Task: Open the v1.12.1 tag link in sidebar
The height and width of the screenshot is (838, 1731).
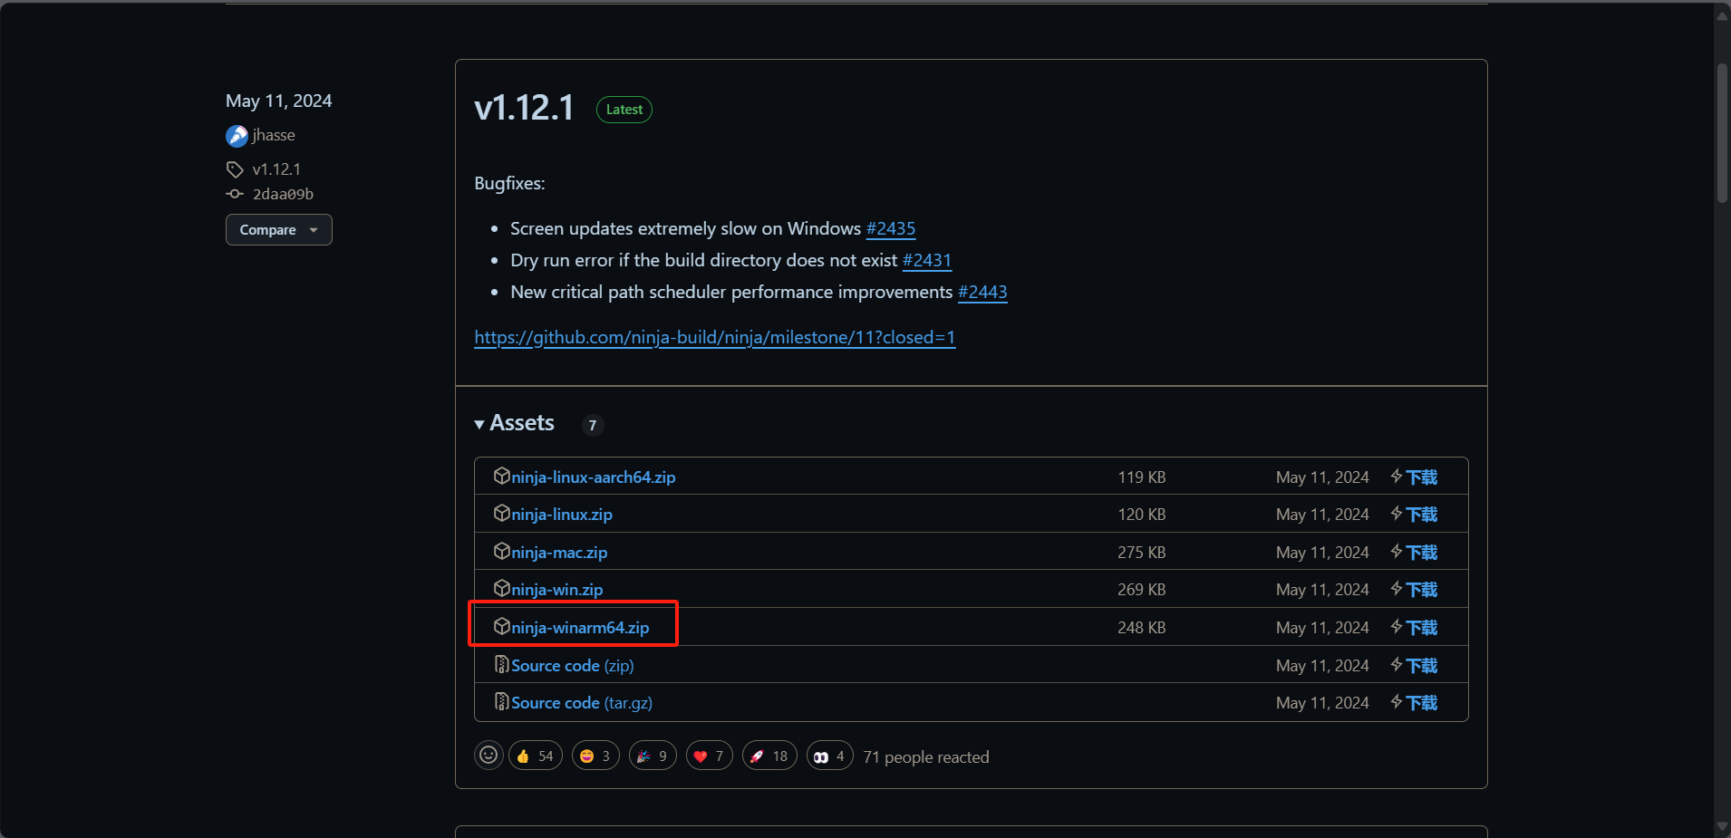Action: [x=276, y=169]
